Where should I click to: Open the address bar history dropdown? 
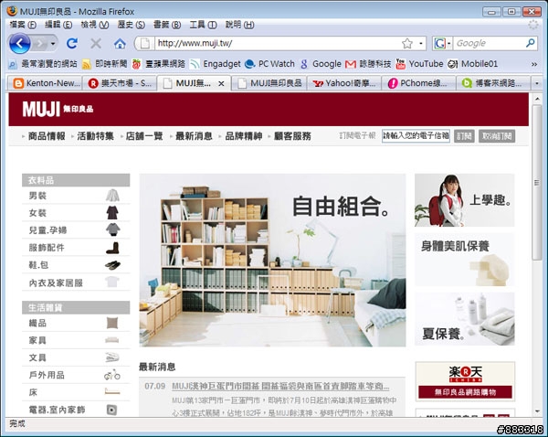[x=421, y=43]
